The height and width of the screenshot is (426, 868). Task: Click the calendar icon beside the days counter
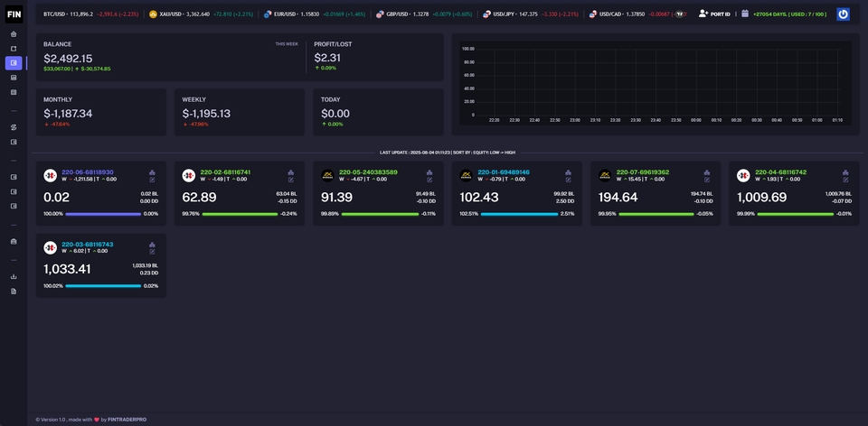pyautogui.click(x=744, y=14)
